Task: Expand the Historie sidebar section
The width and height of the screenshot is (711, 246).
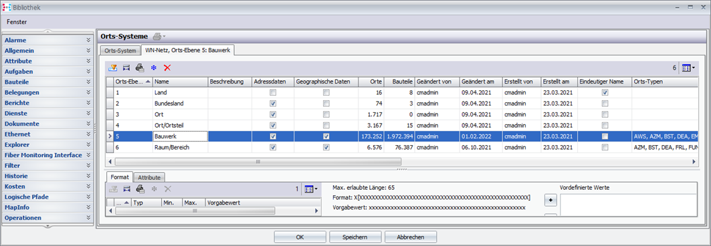Action: [47, 176]
